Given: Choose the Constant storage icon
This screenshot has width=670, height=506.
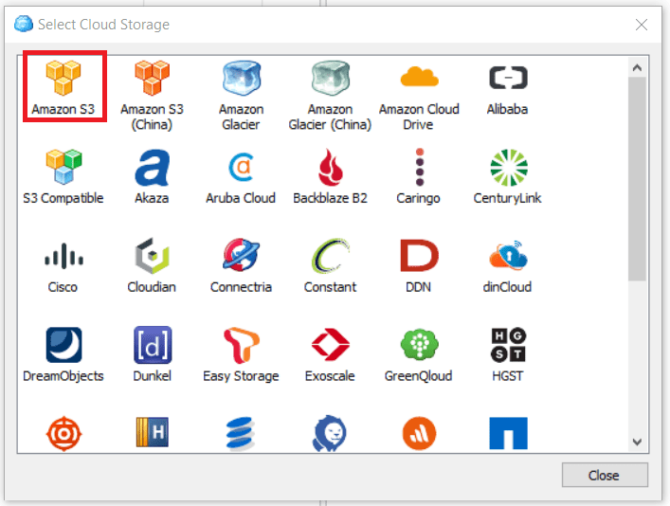Looking at the screenshot, I should tap(331, 256).
